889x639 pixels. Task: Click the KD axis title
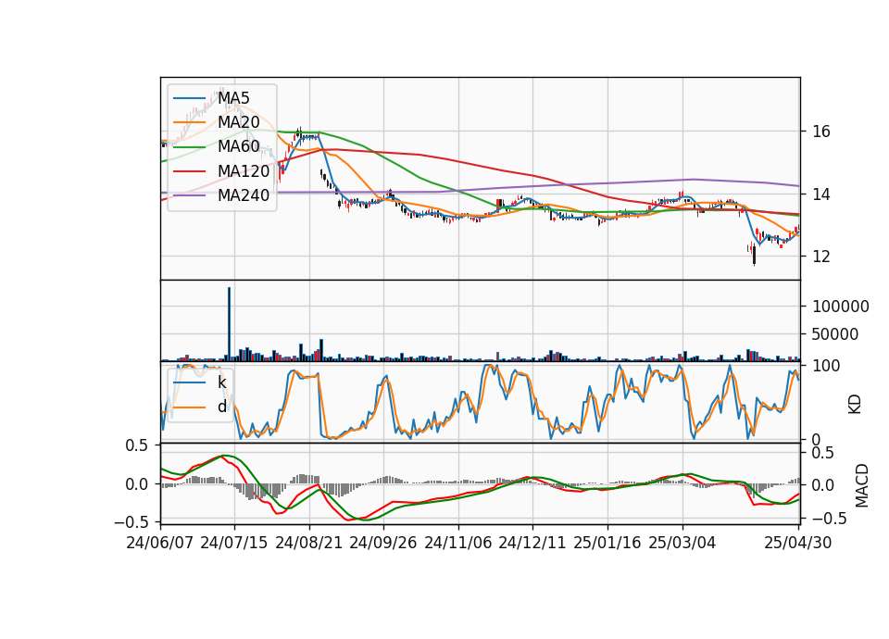pos(855,405)
